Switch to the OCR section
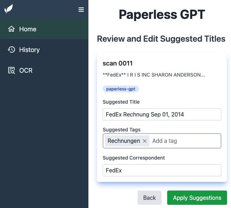The height and width of the screenshot is (208, 231). coord(26,71)
